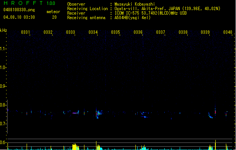Click the 0332 time marker
This screenshot has height=150, width=236.
[48, 32]
